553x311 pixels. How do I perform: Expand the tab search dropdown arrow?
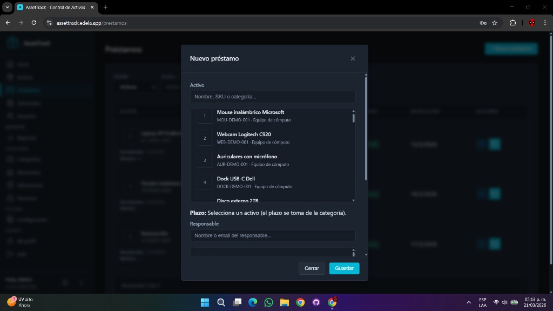click(x=8, y=7)
